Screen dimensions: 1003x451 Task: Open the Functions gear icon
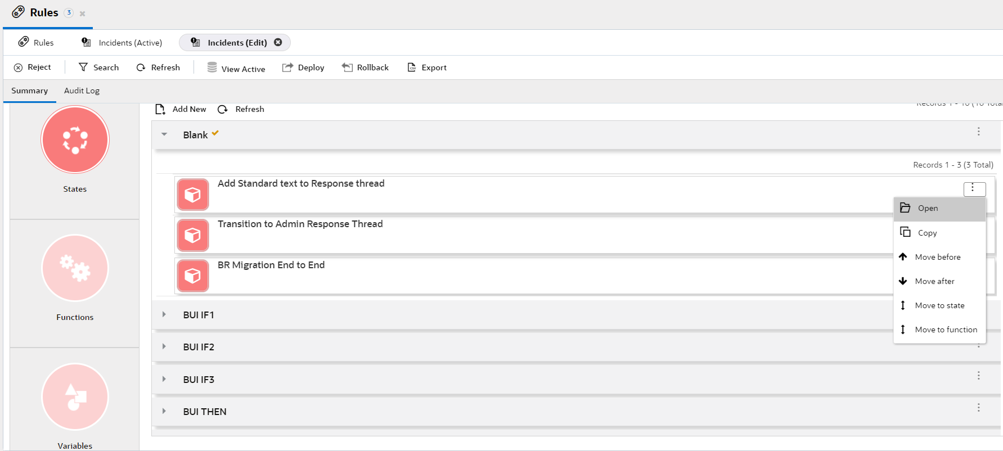click(75, 268)
